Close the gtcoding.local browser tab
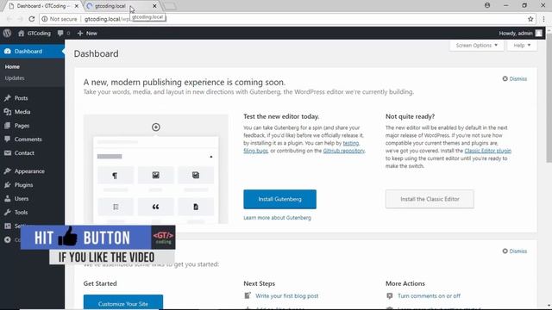 (x=154, y=6)
